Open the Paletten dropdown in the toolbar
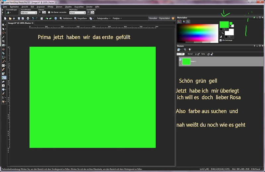 coord(117,18)
